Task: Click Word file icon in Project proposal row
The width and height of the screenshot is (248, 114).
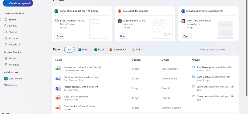Action: [x=58, y=88]
